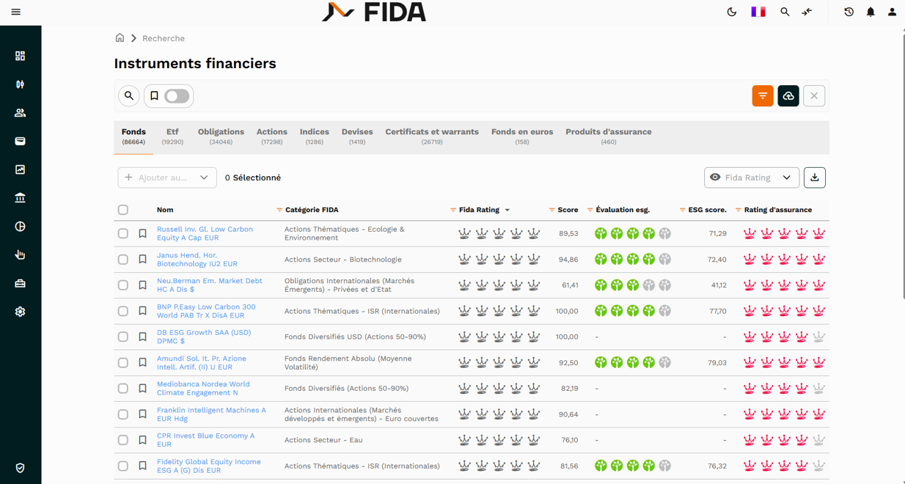Click the French flag language selector
905x484 pixels.
758,12
